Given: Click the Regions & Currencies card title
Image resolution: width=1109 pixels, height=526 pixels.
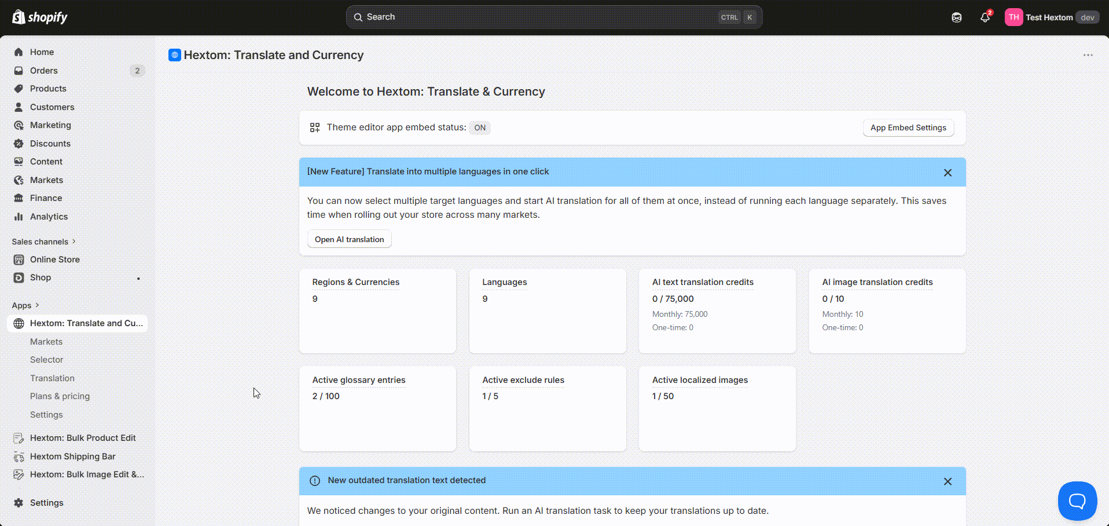Looking at the screenshot, I should pyautogui.click(x=356, y=282).
